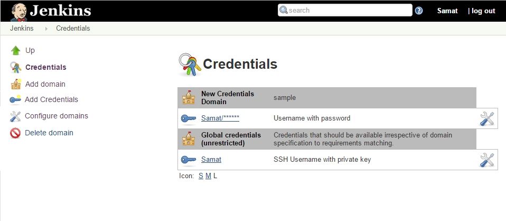Click the Add Credentials key icon

(x=15, y=99)
